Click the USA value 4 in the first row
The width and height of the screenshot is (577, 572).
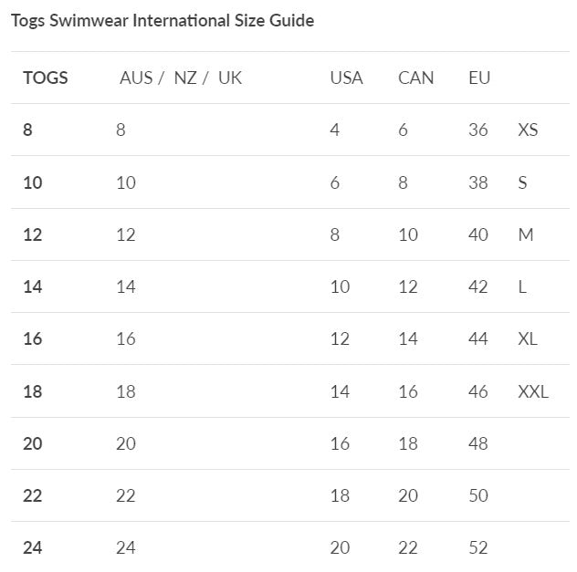(335, 130)
